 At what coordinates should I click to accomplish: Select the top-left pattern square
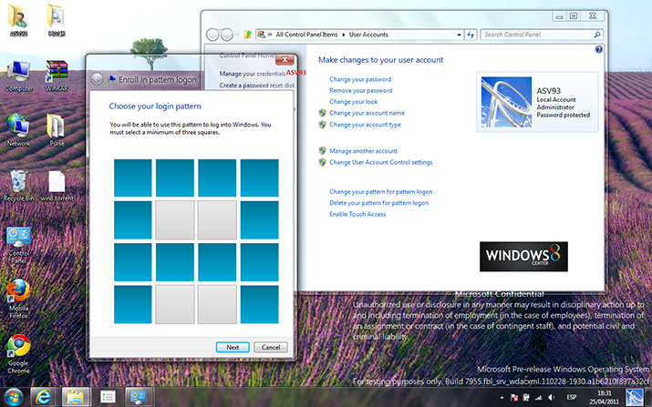tap(132, 177)
